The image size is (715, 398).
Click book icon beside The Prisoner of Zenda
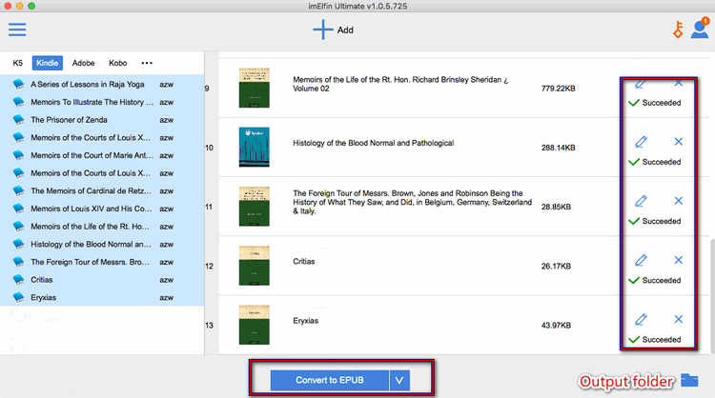[18, 120]
